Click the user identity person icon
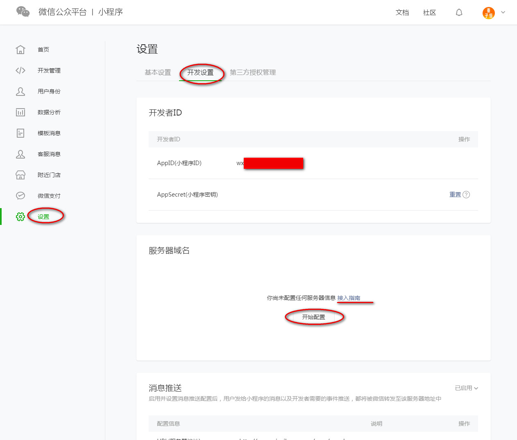 tap(20, 91)
